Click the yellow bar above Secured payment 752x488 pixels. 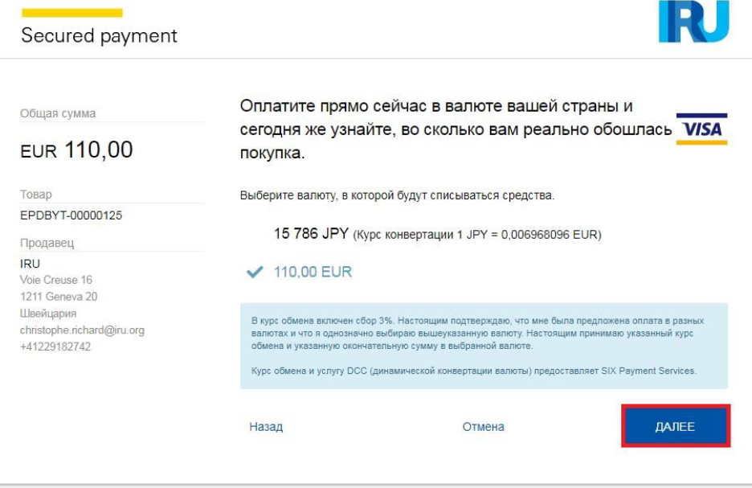pos(72,13)
